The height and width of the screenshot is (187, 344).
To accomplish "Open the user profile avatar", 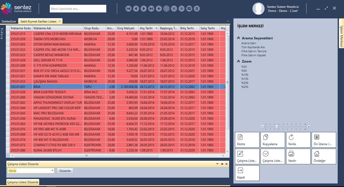I will [259, 9].
